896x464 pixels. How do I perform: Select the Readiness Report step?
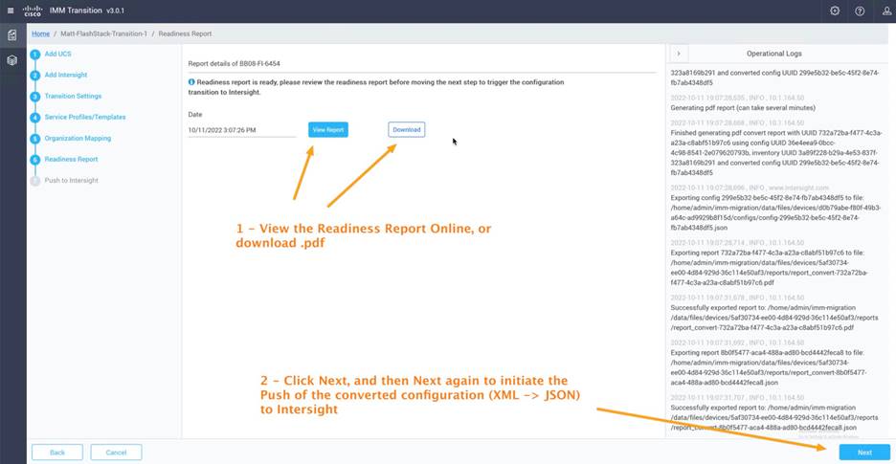[71, 160]
